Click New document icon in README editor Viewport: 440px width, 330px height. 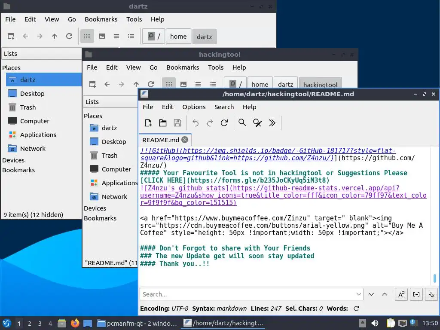(x=148, y=123)
